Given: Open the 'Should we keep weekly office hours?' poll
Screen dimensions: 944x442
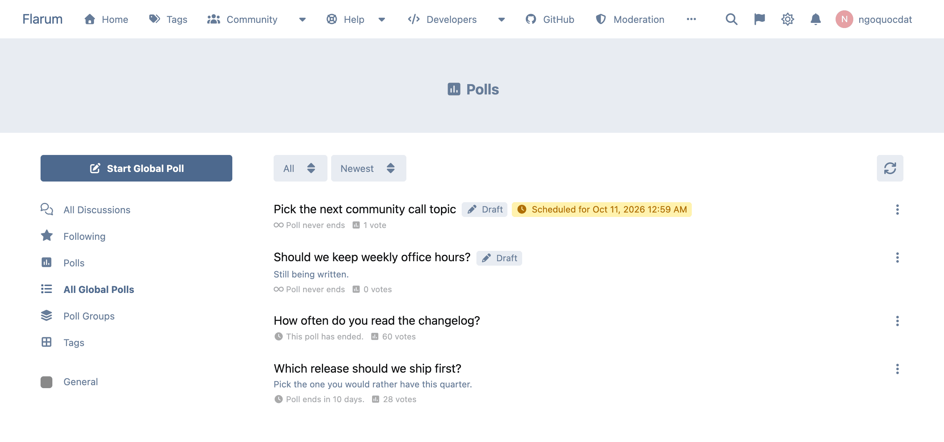Looking at the screenshot, I should tap(372, 257).
